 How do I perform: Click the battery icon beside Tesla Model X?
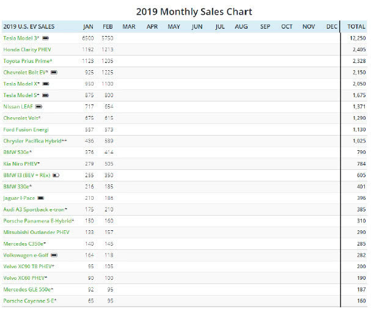point(45,84)
